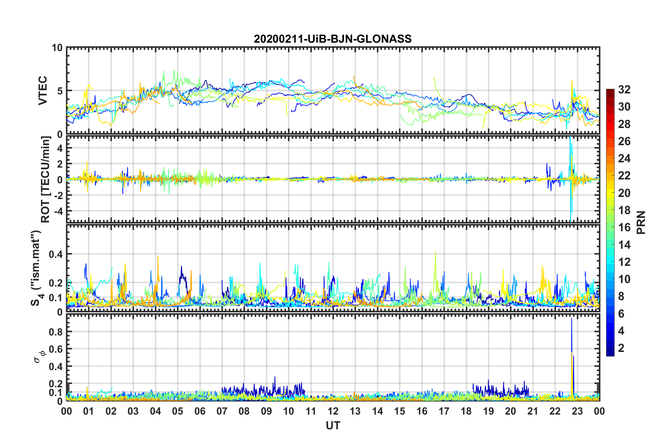Click the VTEC y-axis tick 10
Screen dimensions: 666x445
coord(57,48)
